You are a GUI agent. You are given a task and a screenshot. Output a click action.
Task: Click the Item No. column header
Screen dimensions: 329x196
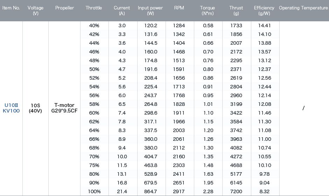point(11,8)
